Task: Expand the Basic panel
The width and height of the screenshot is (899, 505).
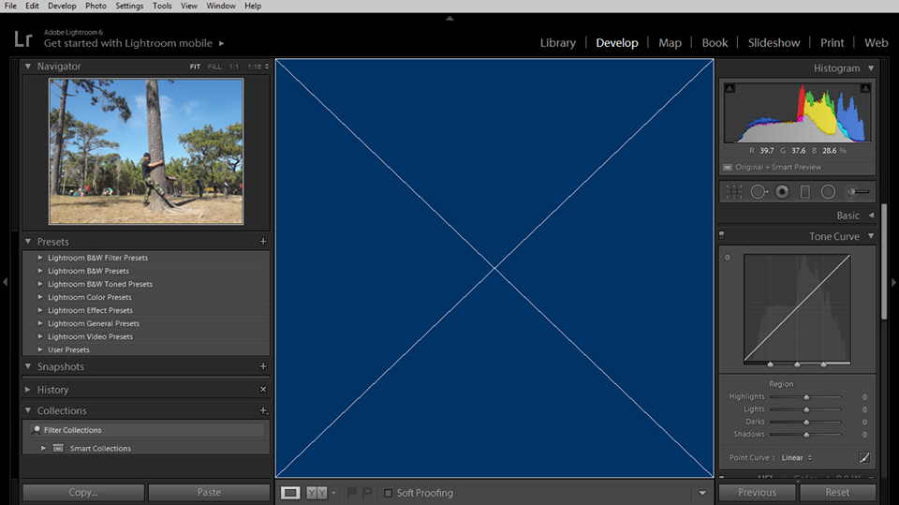Action: (x=871, y=215)
